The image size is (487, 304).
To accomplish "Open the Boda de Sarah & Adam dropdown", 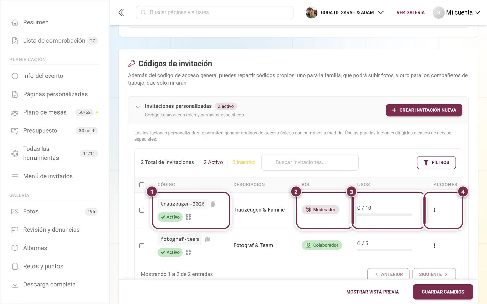I will (x=345, y=12).
